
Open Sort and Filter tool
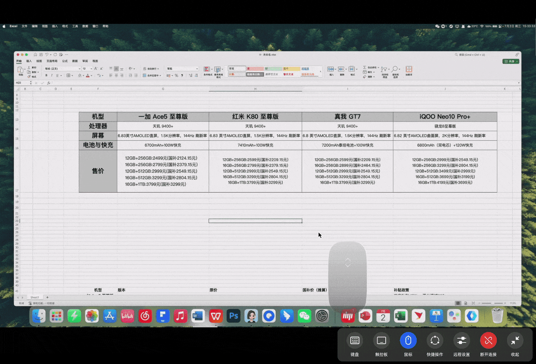pyautogui.click(x=384, y=69)
